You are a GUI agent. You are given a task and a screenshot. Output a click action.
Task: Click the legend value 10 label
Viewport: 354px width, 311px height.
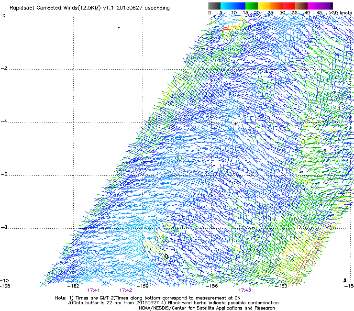[234, 13]
